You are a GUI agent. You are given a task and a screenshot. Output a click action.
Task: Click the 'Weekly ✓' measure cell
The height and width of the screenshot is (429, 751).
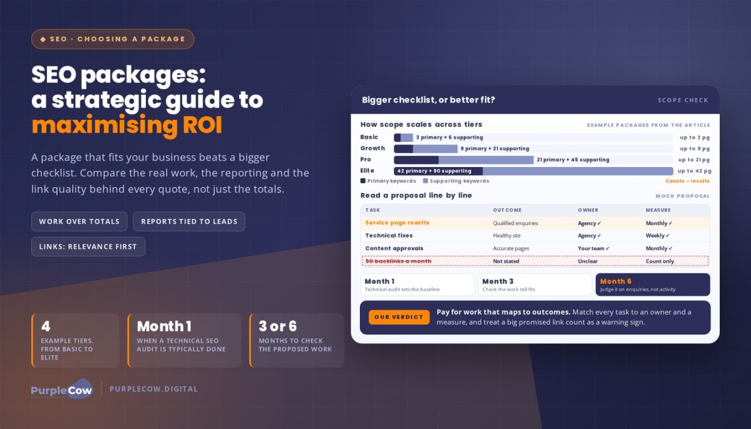tap(658, 236)
